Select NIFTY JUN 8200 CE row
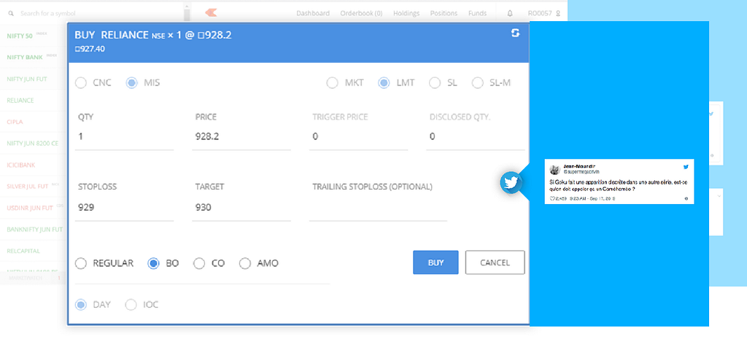This screenshot has height=347, width=747. [x=34, y=144]
